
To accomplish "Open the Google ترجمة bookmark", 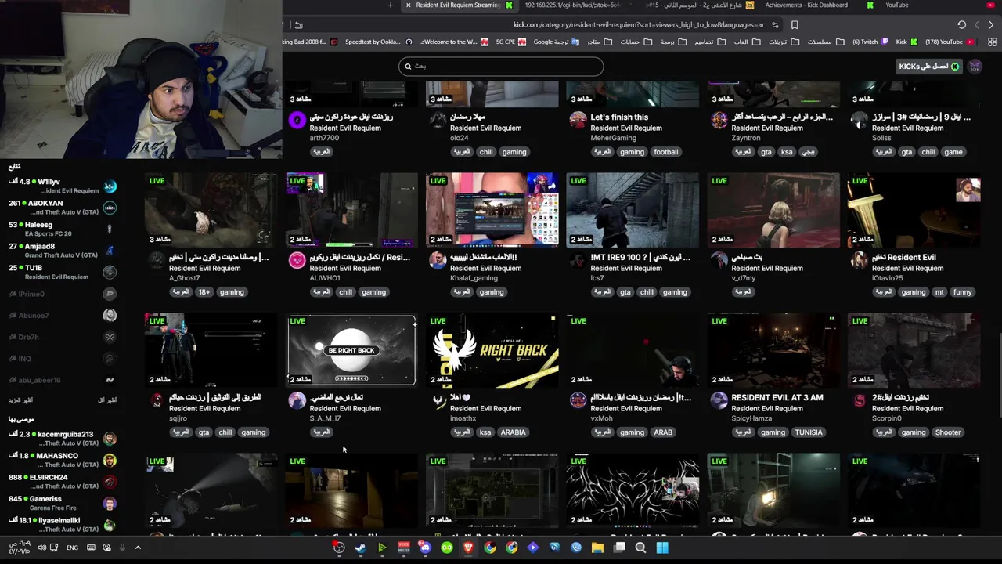I will point(557,42).
